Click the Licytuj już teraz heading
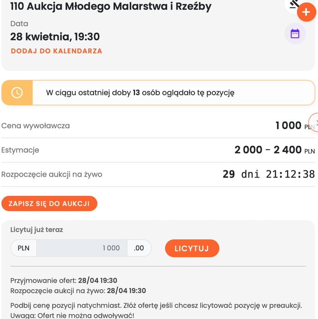 coord(36,230)
